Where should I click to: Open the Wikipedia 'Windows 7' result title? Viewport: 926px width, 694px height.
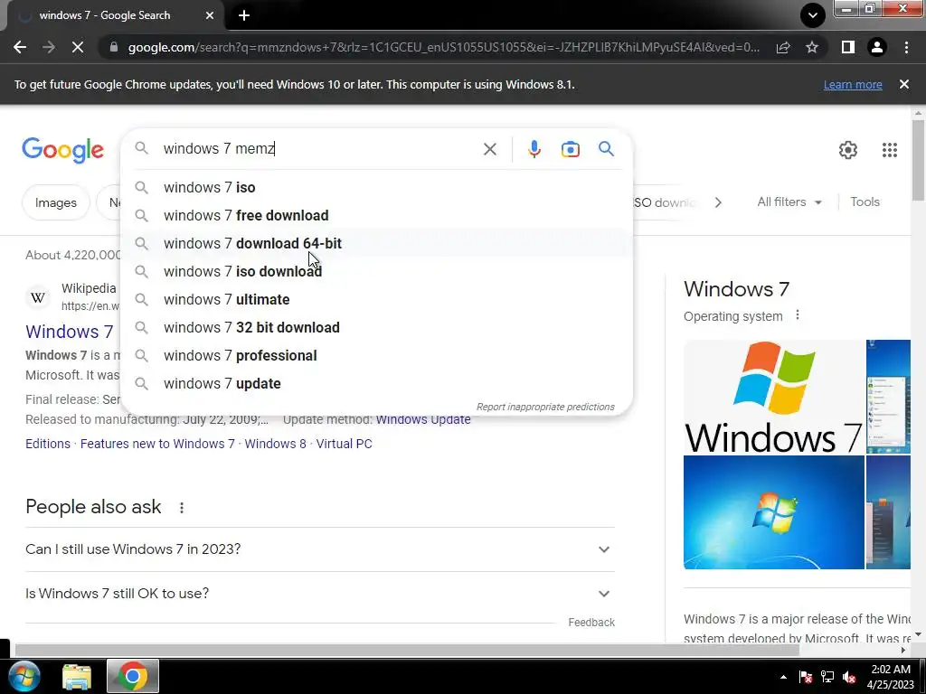pyautogui.click(x=69, y=332)
